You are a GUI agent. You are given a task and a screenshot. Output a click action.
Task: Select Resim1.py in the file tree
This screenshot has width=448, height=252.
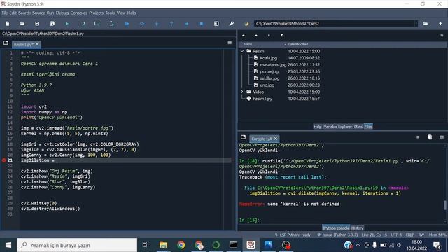(262, 99)
